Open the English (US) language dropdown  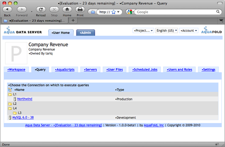point(166,31)
